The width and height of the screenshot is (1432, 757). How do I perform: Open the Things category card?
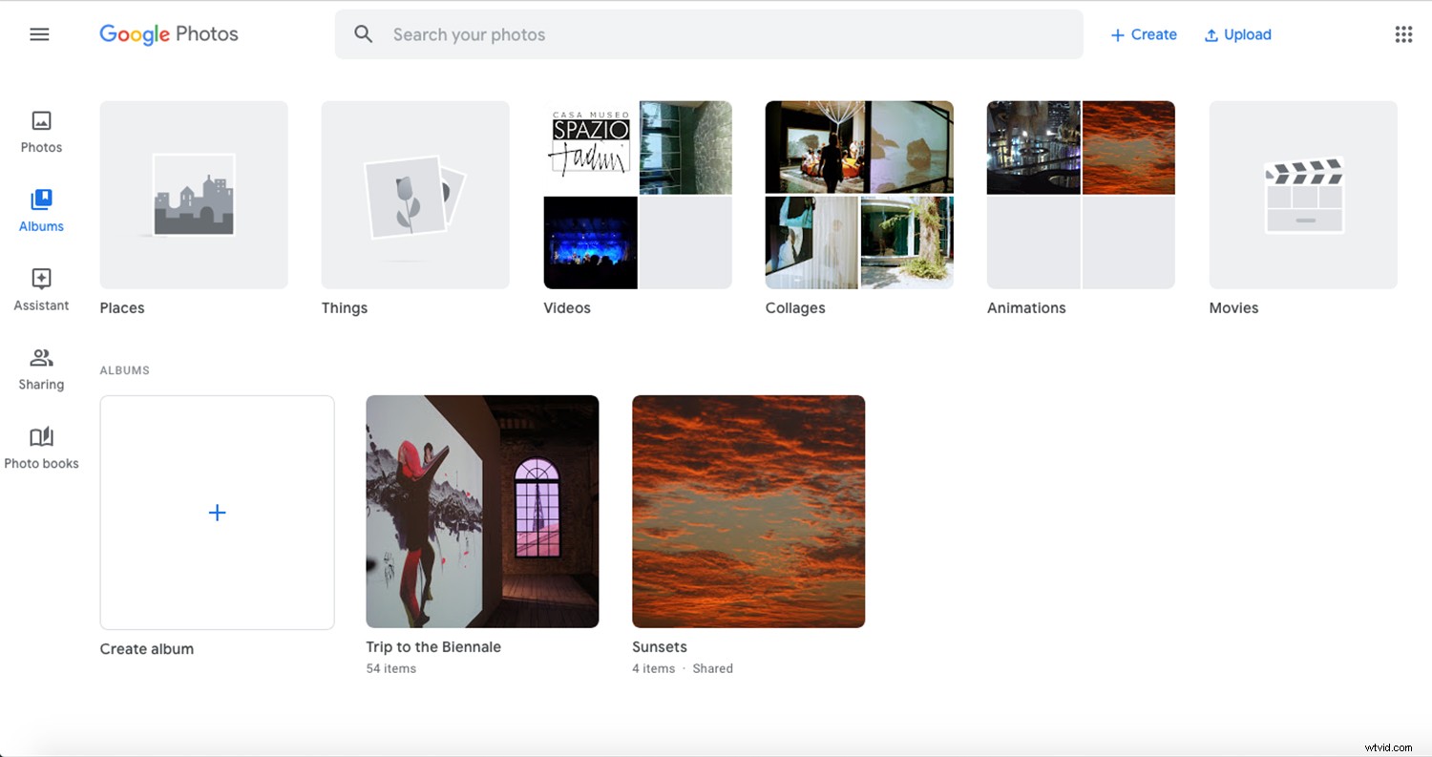click(415, 195)
